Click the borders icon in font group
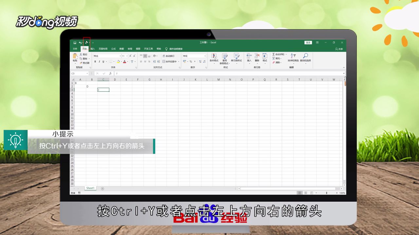 111,61
